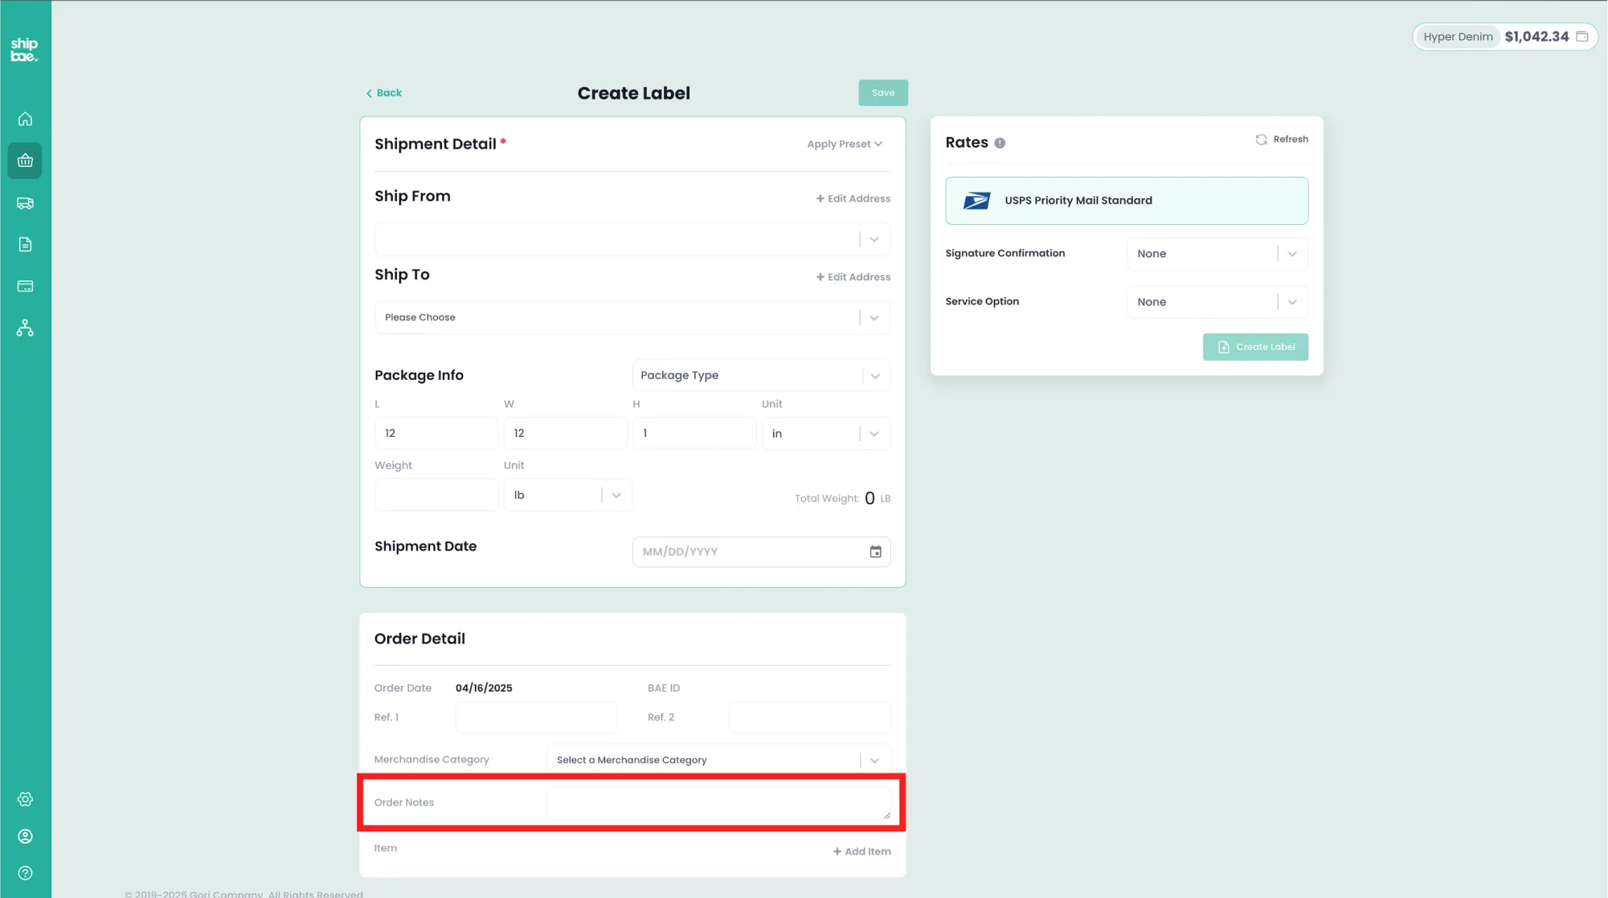Viewport: 1608px width, 898px height.
Task: Open the Service Option dropdown
Action: click(1217, 302)
